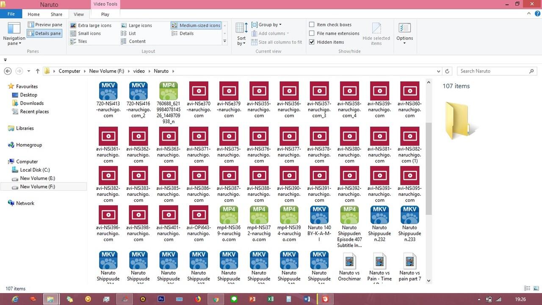542x305 pixels.
Task: Open the Sort by dropdown
Action: click(241, 34)
